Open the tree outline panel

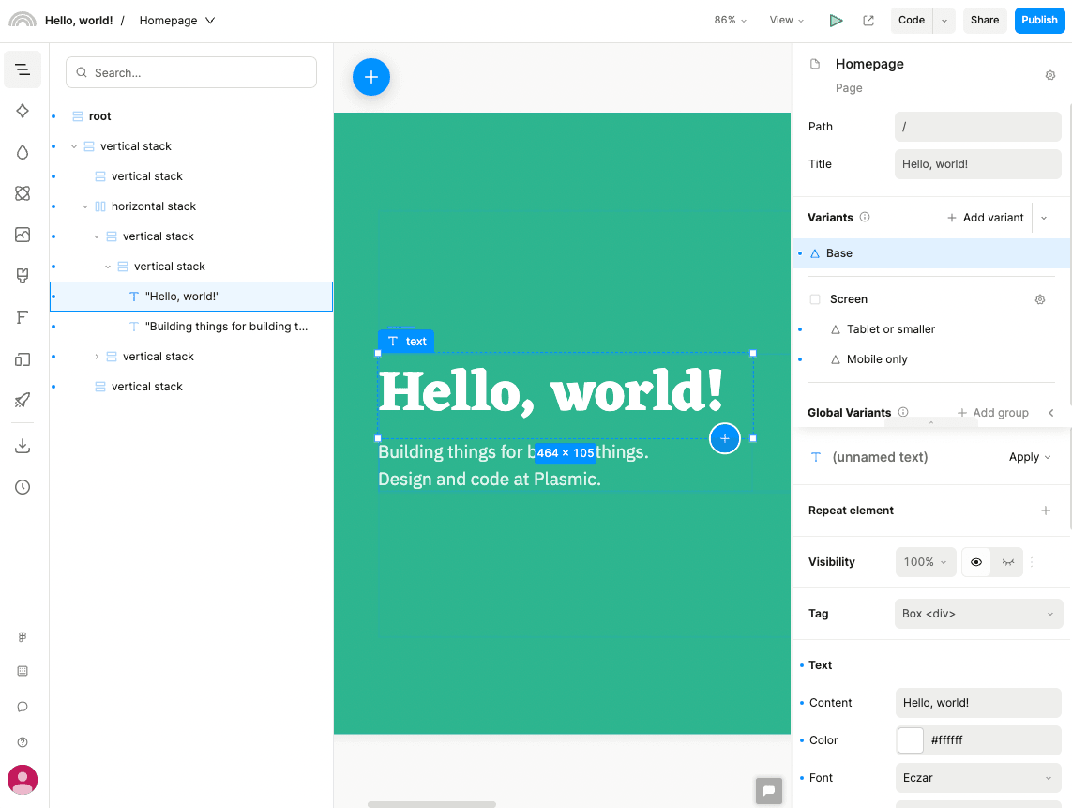pos(23,69)
